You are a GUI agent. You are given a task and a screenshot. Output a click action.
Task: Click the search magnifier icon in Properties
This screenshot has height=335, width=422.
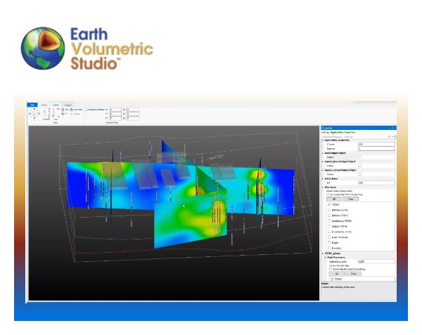[x=389, y=137]
